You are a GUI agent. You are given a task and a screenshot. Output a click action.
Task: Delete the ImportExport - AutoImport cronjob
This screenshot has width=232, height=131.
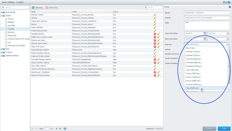[155, 72]
